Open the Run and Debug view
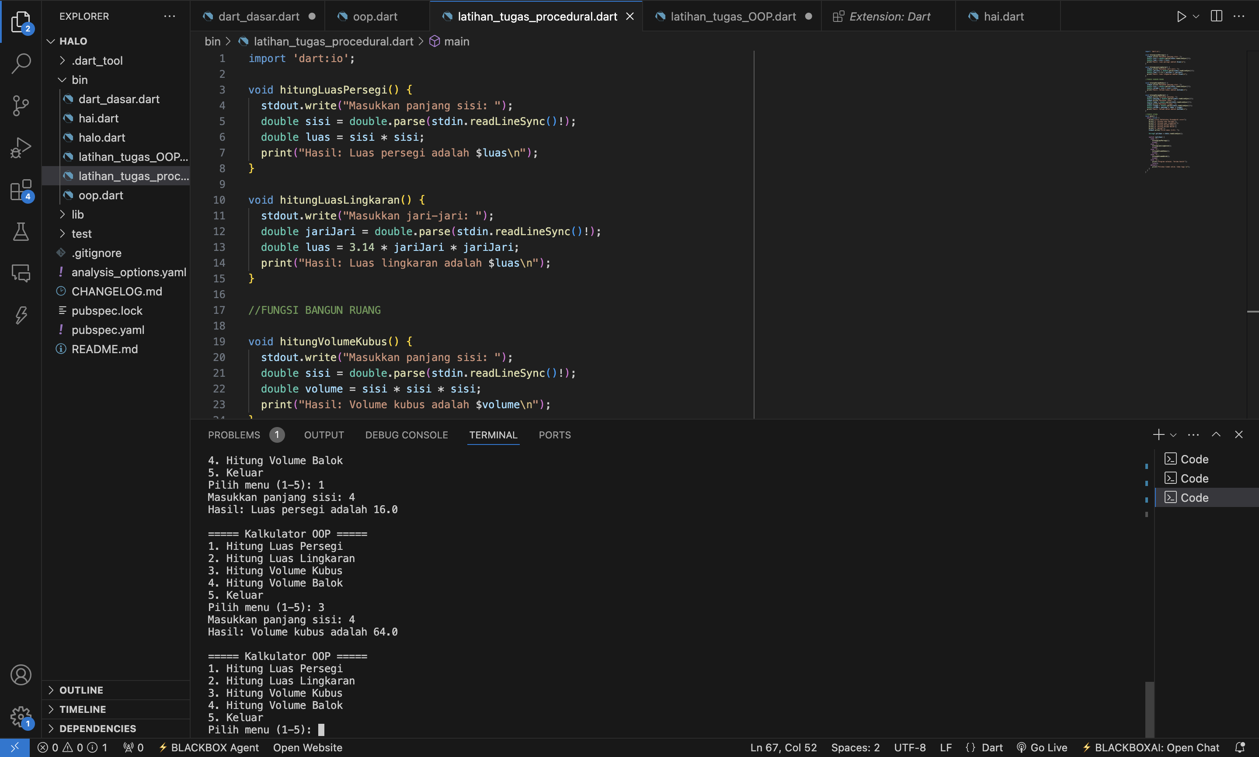 (x=21, y=148)
